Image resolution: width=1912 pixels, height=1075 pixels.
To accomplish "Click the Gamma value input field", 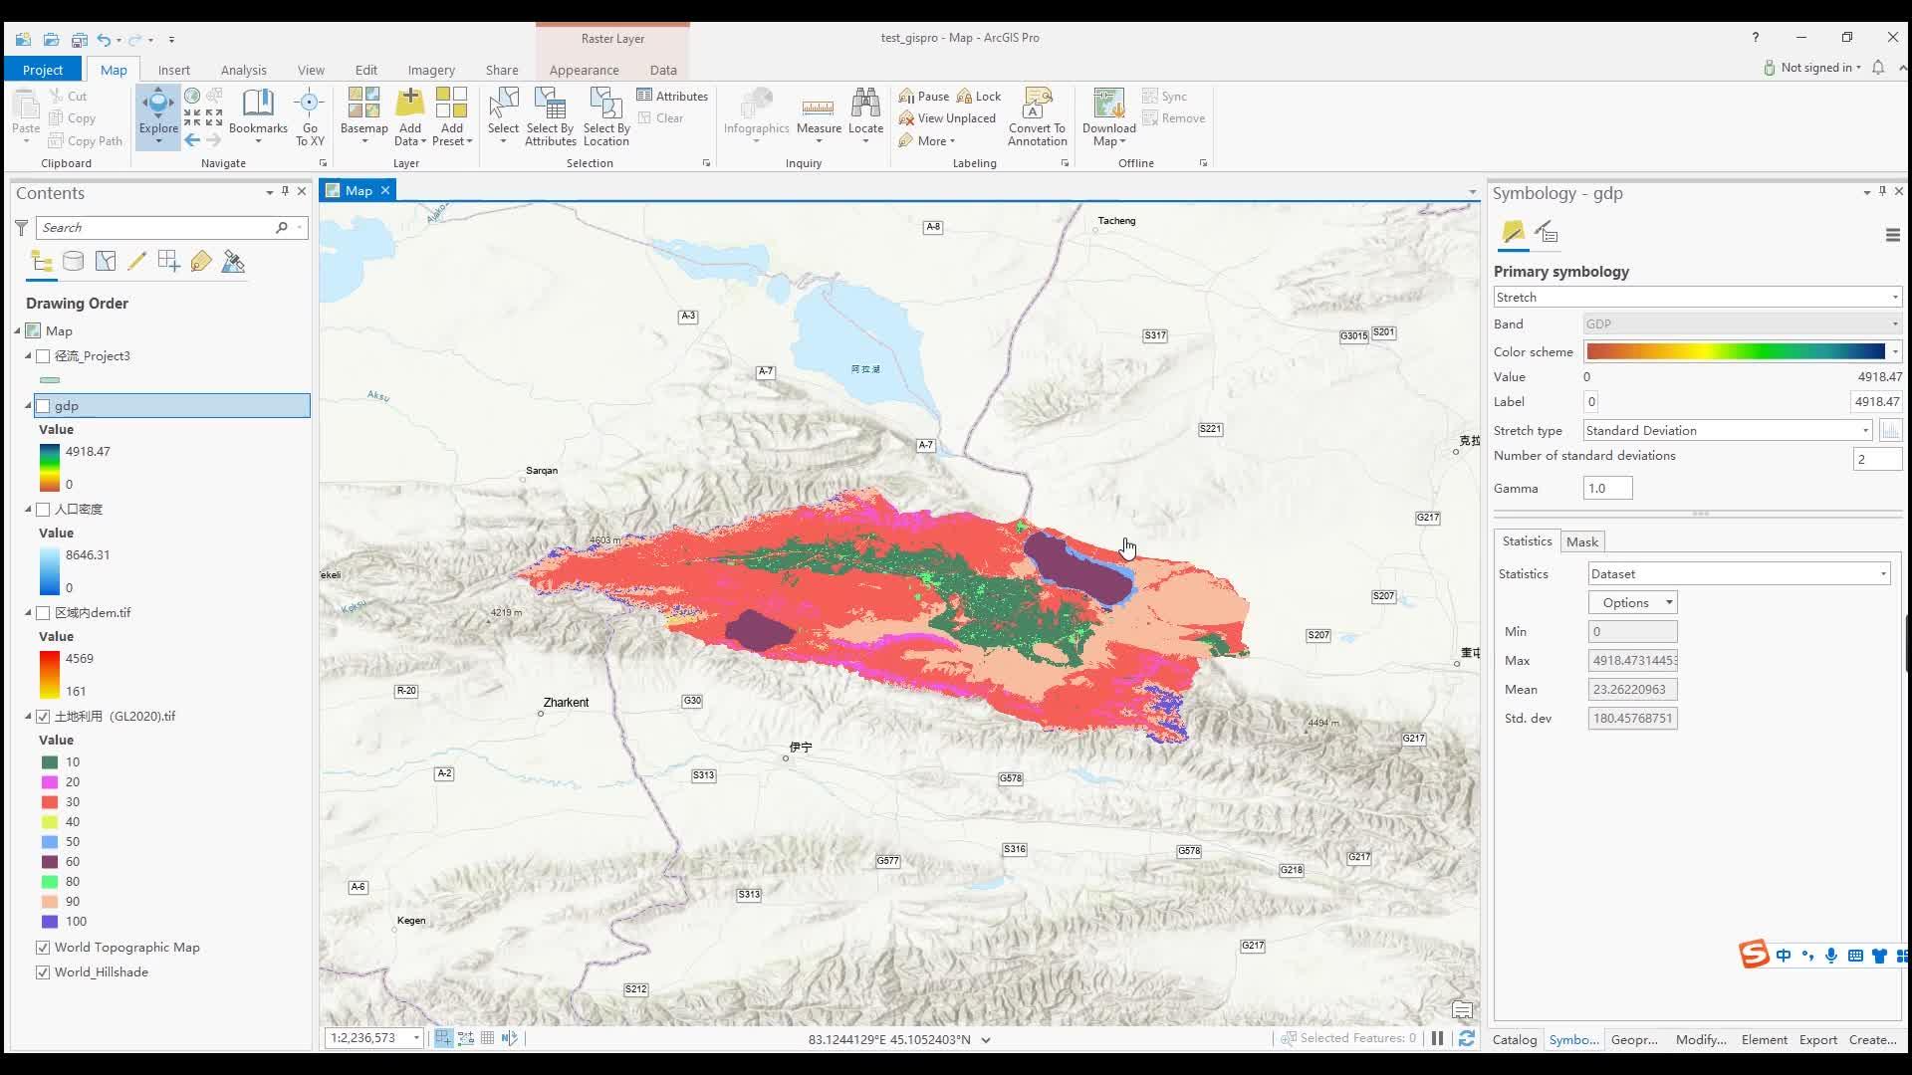I will pyautogui.click(x=1606, y=489).
